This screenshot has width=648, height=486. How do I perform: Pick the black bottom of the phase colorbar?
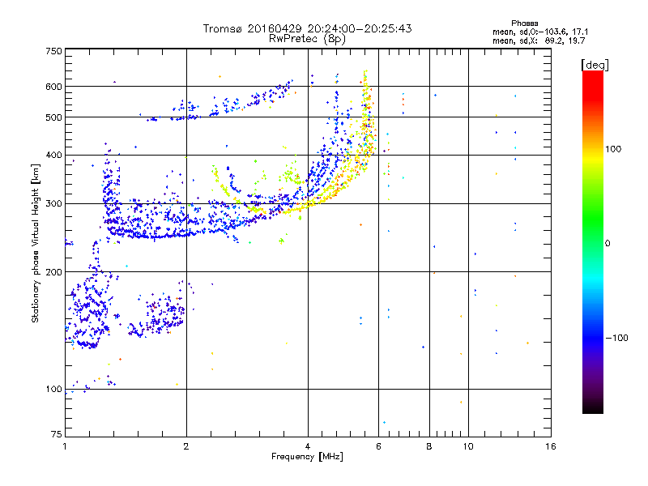(x=593, y=408)
